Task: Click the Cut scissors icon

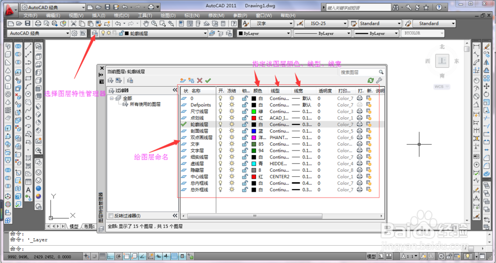Action: [x=73, y=23]
